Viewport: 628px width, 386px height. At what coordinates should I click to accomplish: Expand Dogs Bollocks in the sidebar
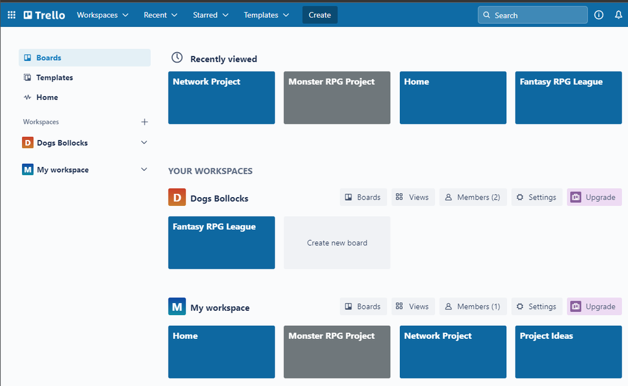pos(144,142)
